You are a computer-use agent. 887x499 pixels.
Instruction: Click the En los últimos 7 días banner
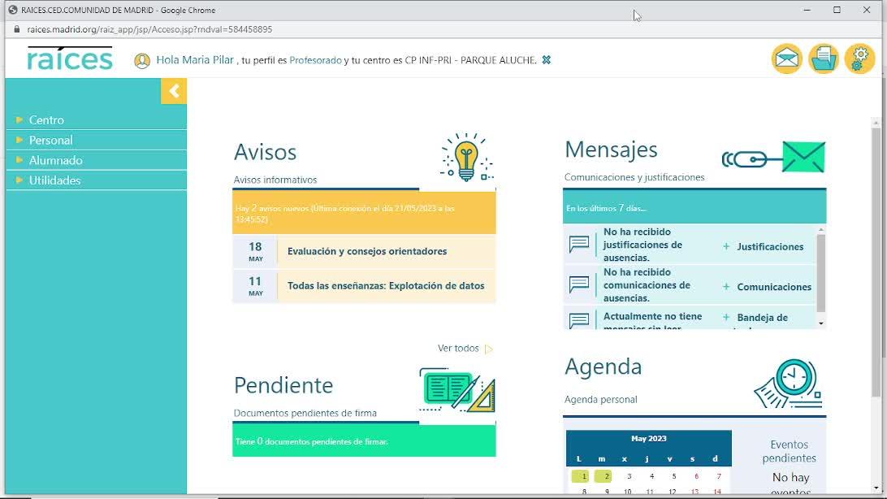pyautogui.click(x=694, y=207)
